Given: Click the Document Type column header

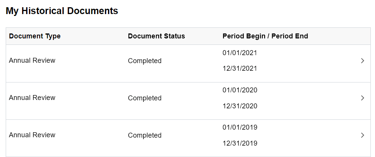Looking at the screenshot, I should pos(35,36).
